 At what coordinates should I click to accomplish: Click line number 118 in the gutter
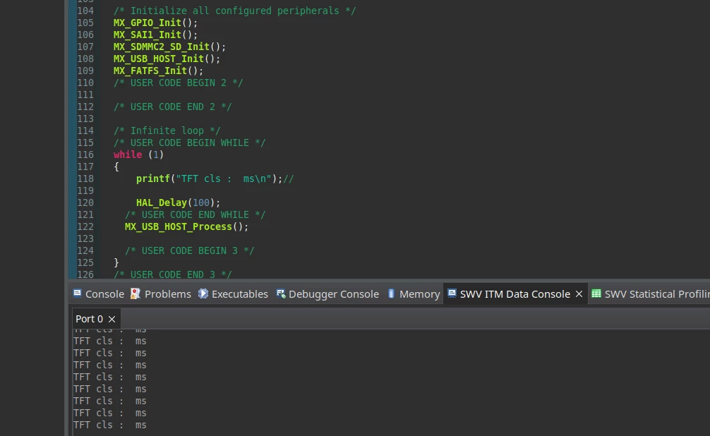[x=85, y=178]
